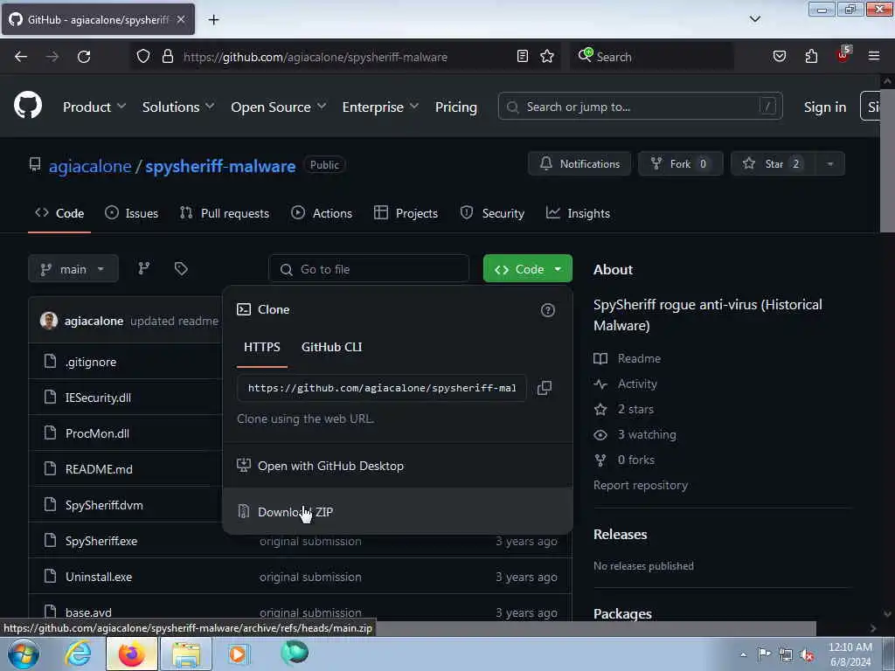895x671 pixels.
Task: Click the padlock site info icon
Action: pos(167,56)
